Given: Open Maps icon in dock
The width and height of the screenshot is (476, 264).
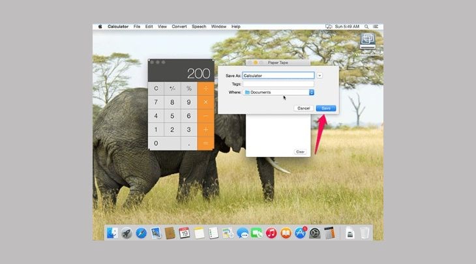Looking at the screenshot, I should [x=228, y=233].
